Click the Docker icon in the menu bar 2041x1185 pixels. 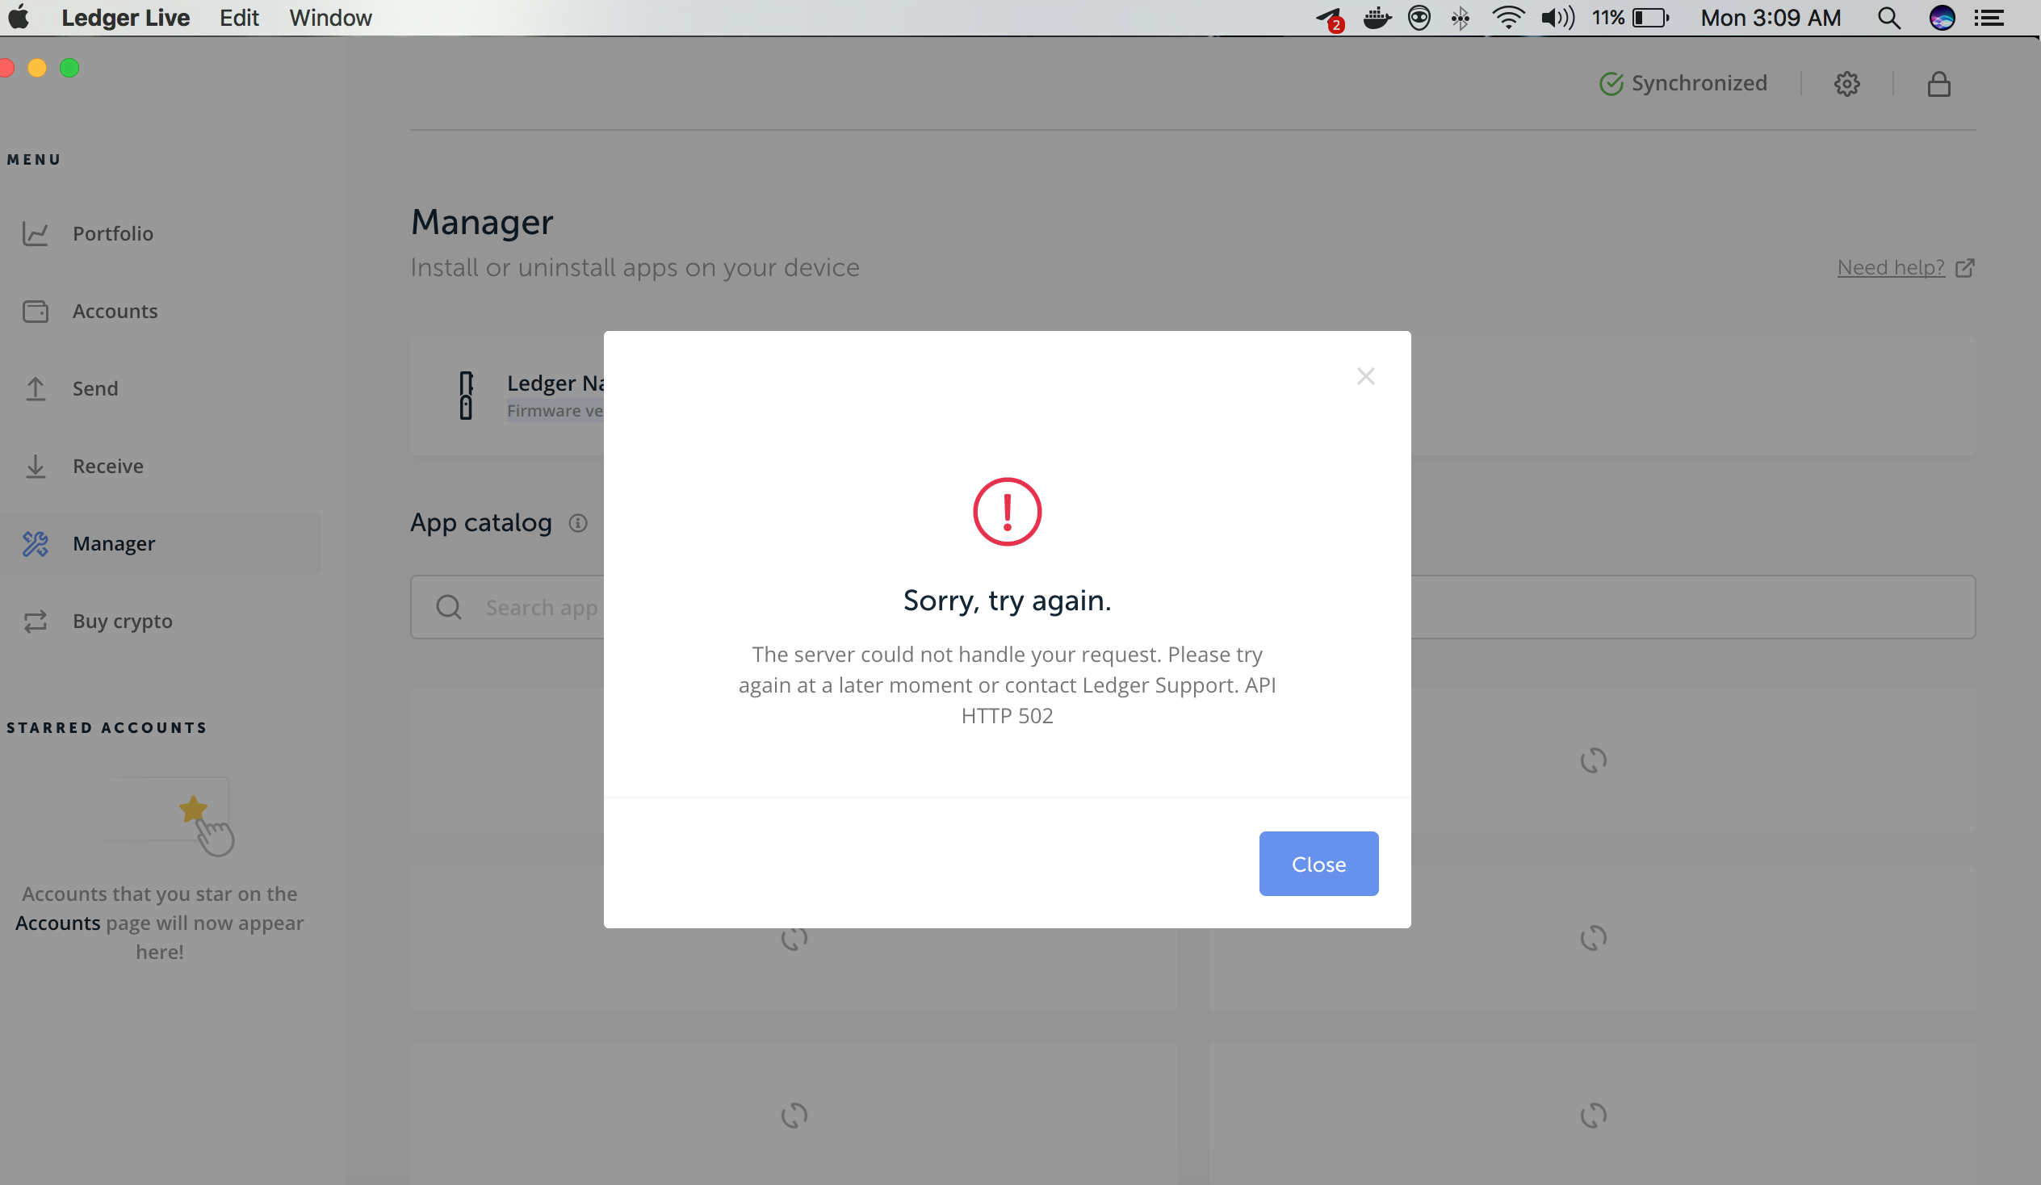[1377, 17]
